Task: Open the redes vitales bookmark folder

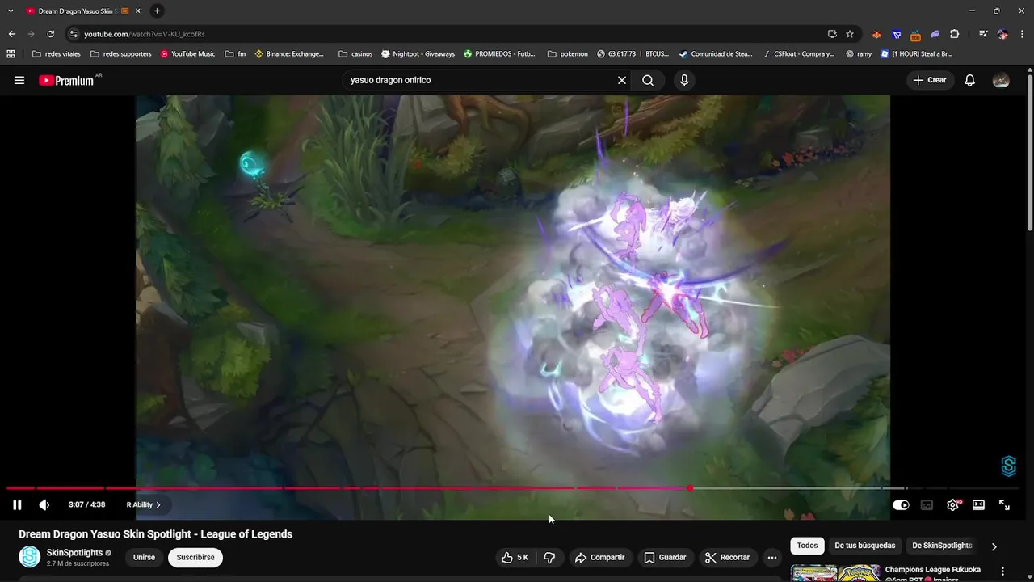Action: pos(57,54)
